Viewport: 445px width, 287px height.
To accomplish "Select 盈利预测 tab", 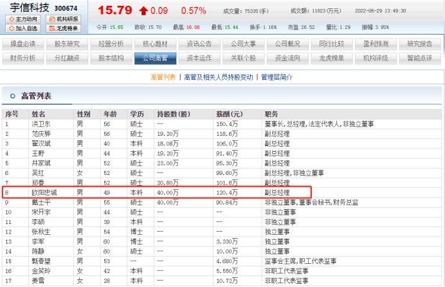I will (376, 44).
